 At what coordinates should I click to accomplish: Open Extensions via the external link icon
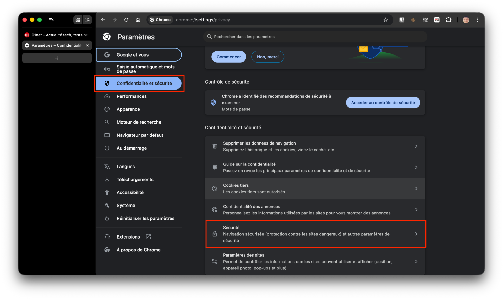pyautogui.click(x=148, y=237)
